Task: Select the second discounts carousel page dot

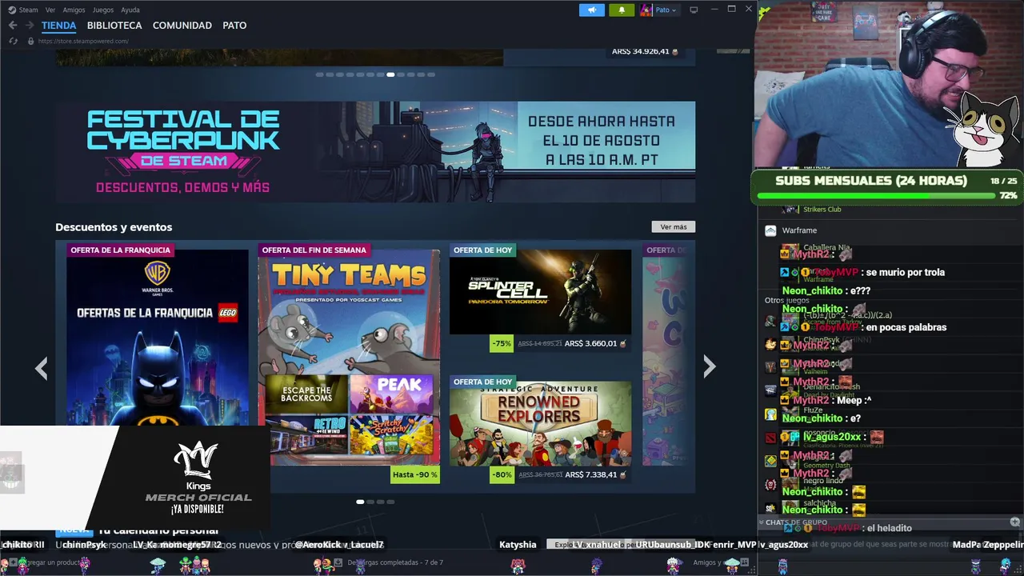Action: pos(370,502)
